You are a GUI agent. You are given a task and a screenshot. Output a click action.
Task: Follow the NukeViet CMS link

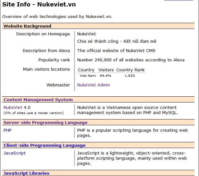13,108
